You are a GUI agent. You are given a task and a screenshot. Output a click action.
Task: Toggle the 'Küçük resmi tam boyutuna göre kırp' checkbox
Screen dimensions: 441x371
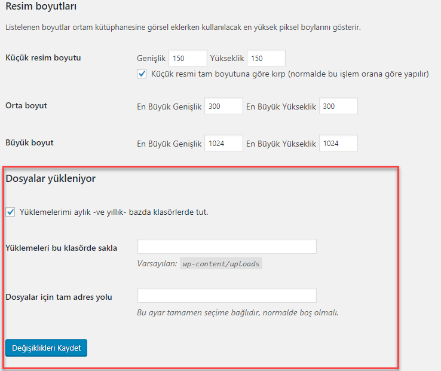pos(142,74)
